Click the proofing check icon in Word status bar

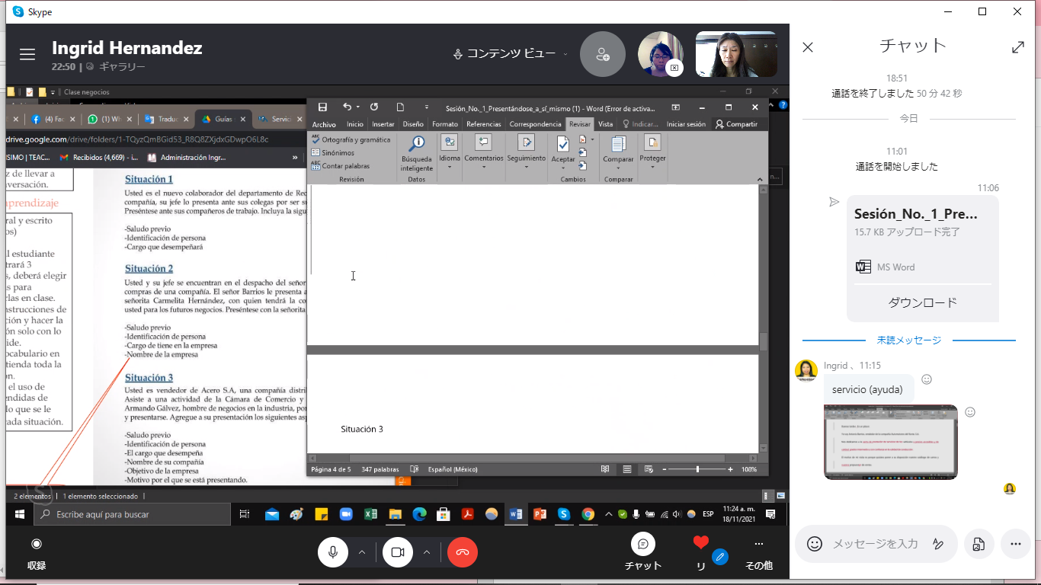point(415,469)
